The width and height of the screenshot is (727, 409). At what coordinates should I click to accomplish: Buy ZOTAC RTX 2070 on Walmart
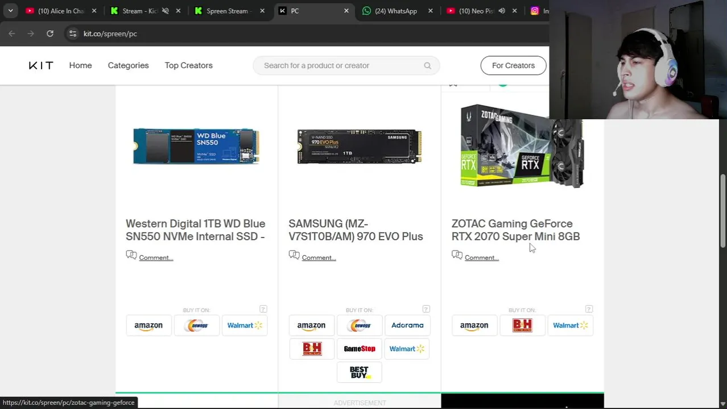(x=570, y=325)
